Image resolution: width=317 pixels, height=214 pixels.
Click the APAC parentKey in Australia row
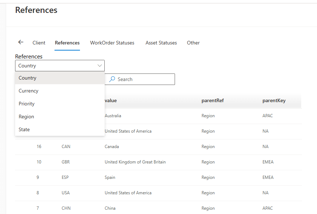[268, 116]
